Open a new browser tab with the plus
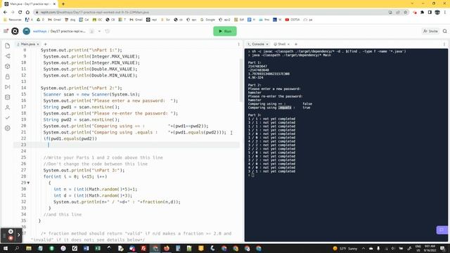Viewport: 450px width, 253px height. tap(63, 4)
